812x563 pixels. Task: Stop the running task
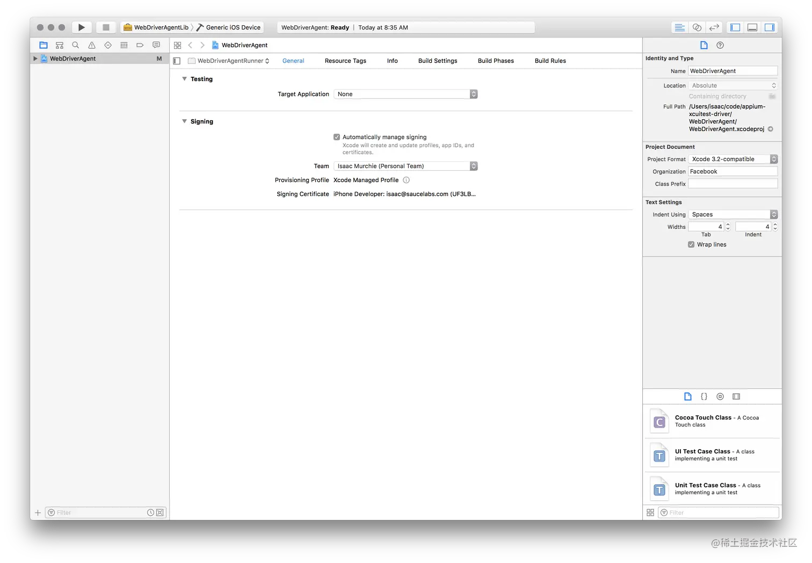coord(106,27)
